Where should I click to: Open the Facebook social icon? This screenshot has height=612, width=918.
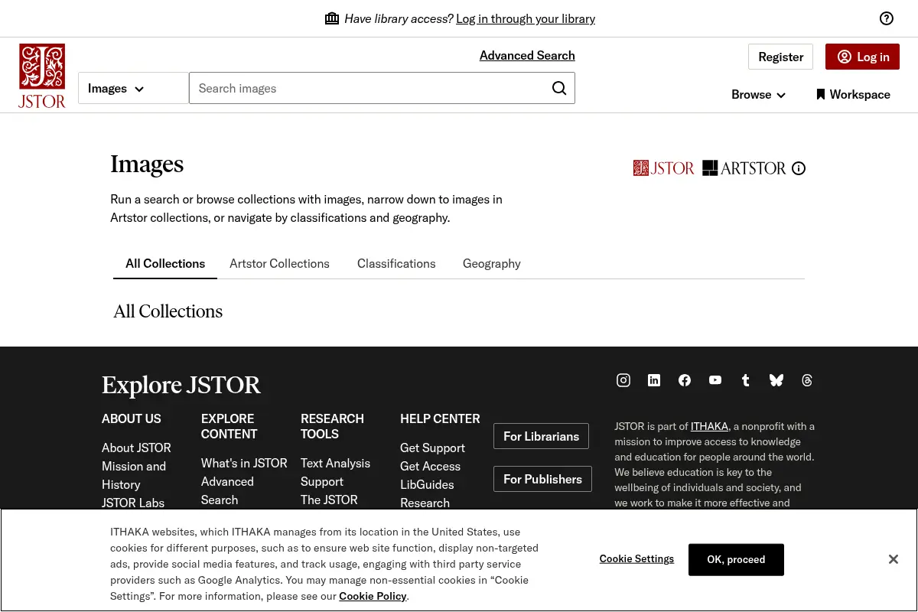coord(685,380)
